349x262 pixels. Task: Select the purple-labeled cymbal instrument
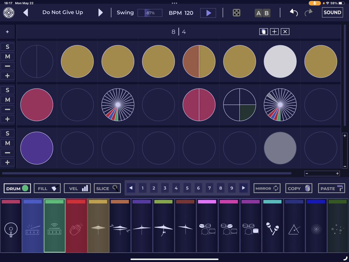[142, 226]
